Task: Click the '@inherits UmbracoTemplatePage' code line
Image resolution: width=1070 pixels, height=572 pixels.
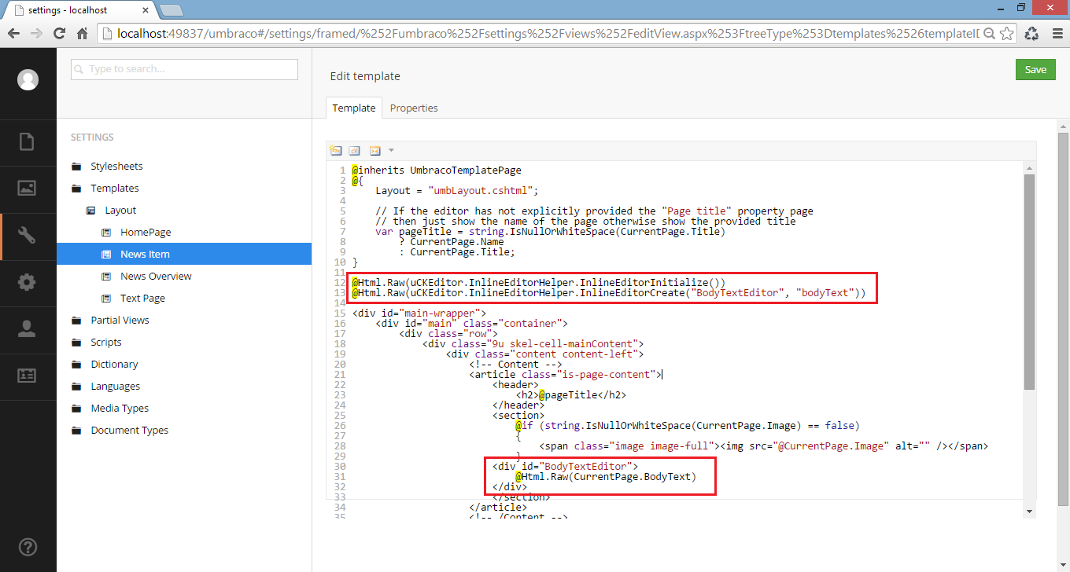Action: tap(437, 170)
